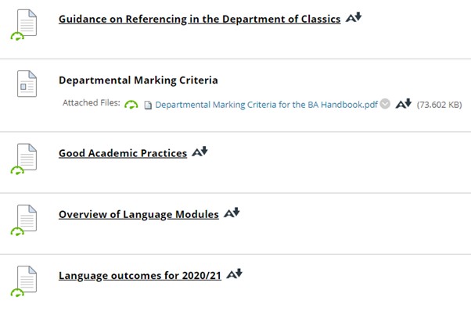The image size is (471, 311).
Task: Open alternative formats for Language outcomes 2020/21
Action: pyautogui.click(x=234, y=273)
